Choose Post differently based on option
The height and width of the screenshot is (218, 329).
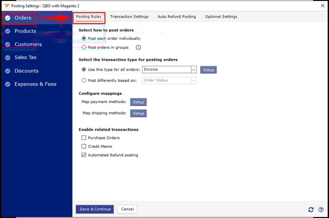[x=84, y=81]
